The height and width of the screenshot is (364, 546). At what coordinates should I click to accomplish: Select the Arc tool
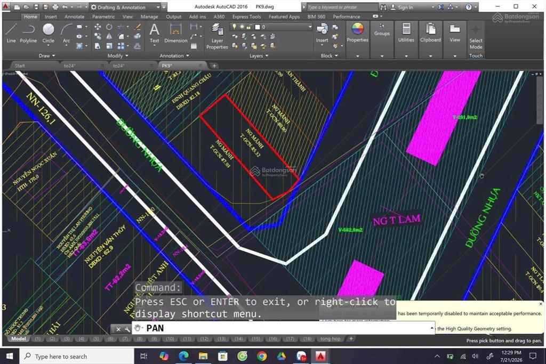click(66, 34)
